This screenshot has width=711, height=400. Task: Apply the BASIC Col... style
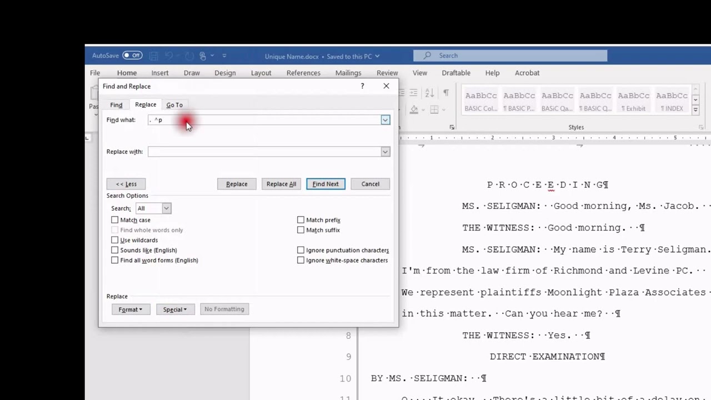point(481,101)
